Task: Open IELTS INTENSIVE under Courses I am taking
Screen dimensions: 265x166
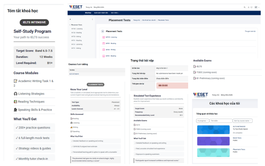Action: point(74,74)
